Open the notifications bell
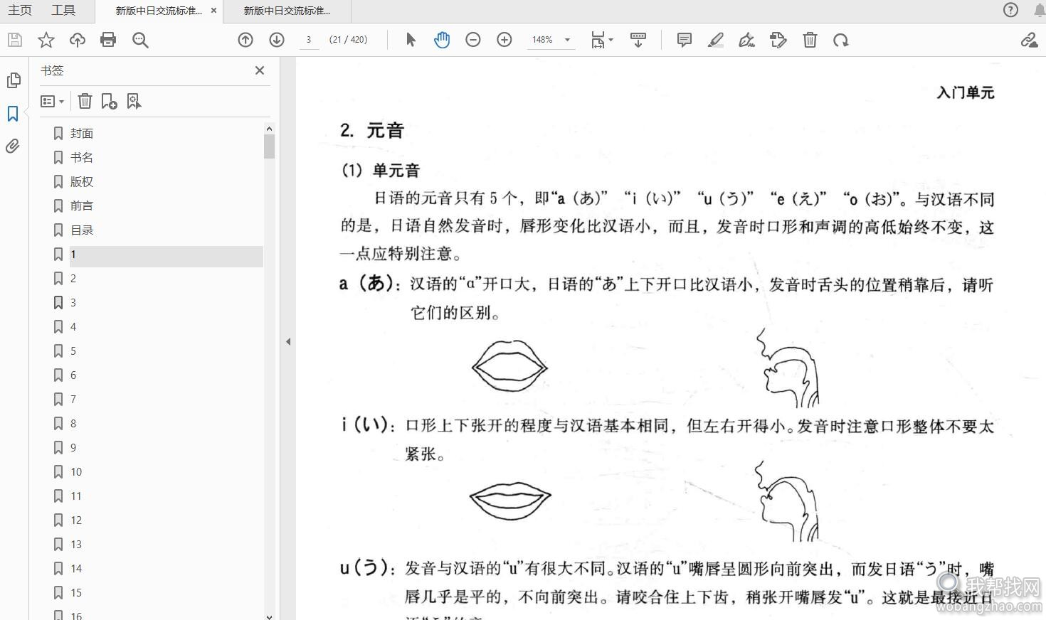Viewport: 1046px width, 620px height. [1040, 10]
